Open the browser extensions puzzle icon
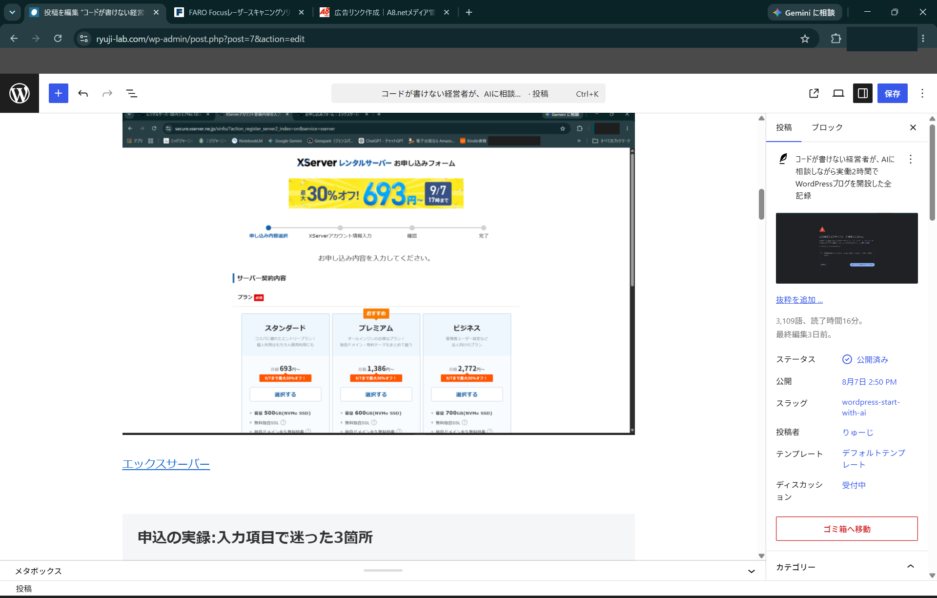Image resolution: width=937 pixels, height=598 pixels. 836,39
